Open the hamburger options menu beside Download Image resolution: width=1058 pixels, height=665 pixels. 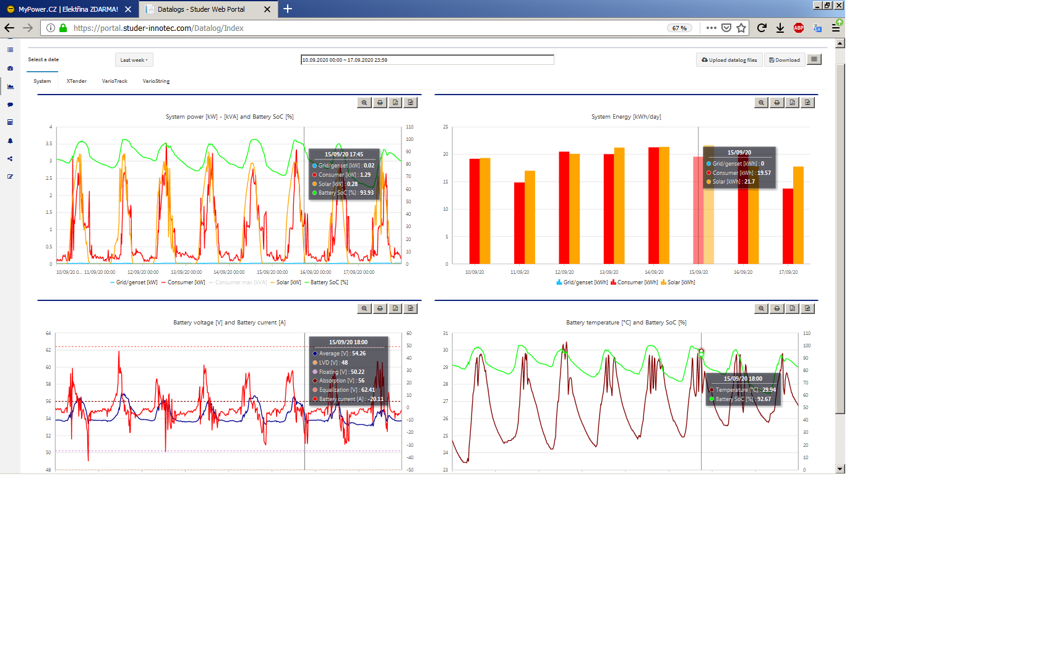click(x=814, y=59)
